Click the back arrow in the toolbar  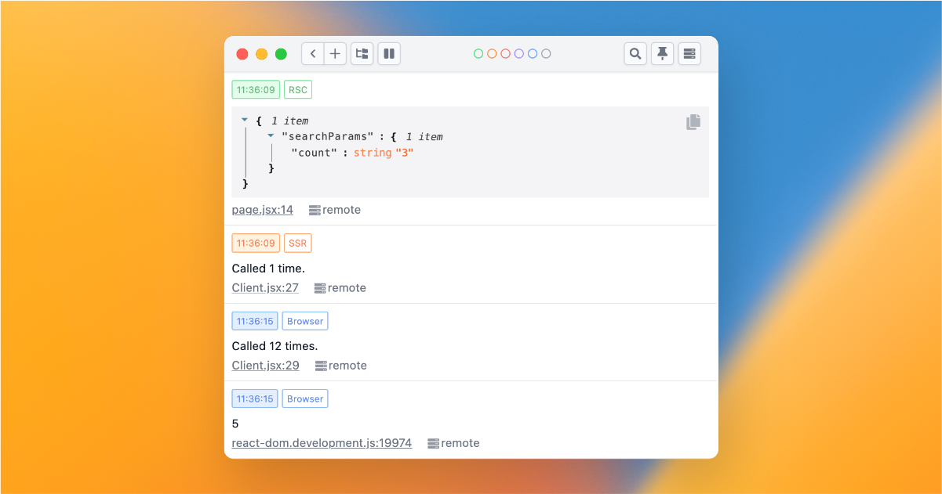tap(312, 53)
